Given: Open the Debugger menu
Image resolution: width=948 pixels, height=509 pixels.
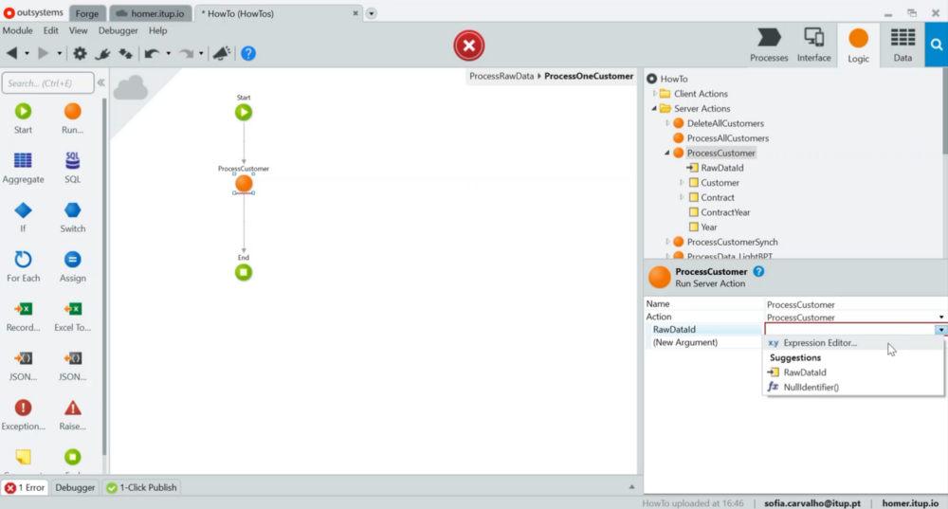Looking at the screenshot, I should [x=118, y=30].
